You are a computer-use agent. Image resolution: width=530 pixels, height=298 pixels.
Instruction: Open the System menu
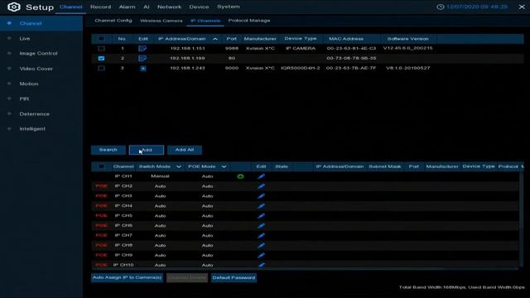coord(229,7)
